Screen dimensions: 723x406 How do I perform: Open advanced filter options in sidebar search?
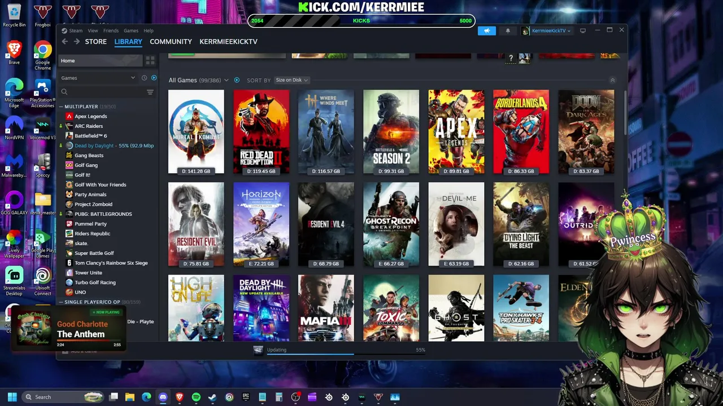pos(150,92)
